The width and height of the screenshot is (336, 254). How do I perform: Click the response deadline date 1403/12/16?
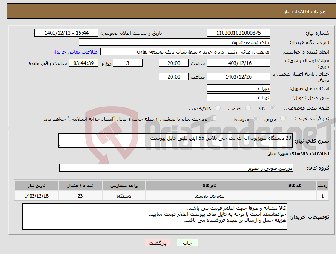238,63
